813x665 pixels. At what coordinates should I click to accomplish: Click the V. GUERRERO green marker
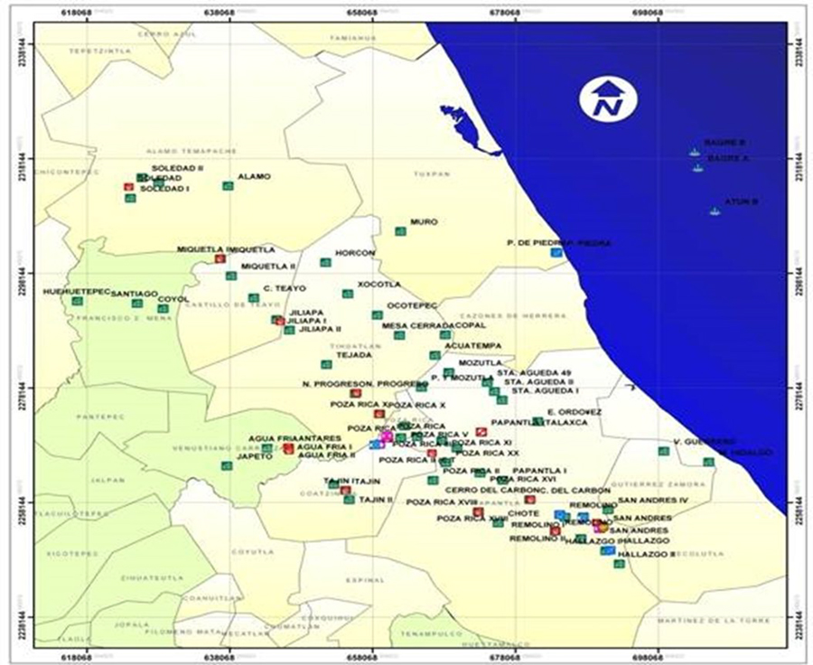click(664, 451)
